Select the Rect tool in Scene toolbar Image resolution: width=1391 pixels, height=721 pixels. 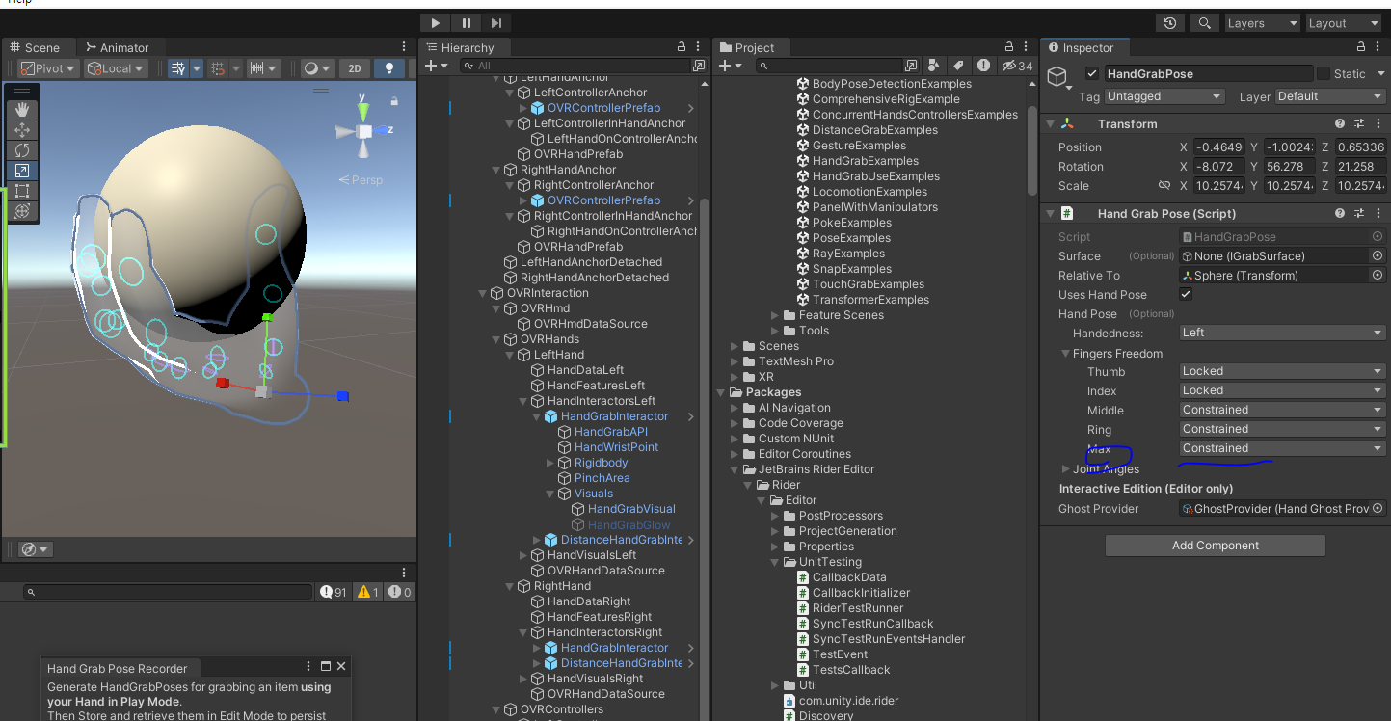coord(22,191)
